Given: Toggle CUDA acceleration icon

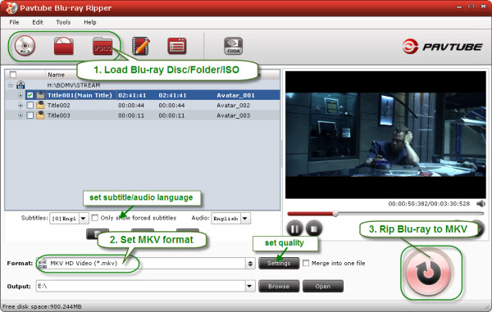Looking at the screenshot, I should pos(234,46).
